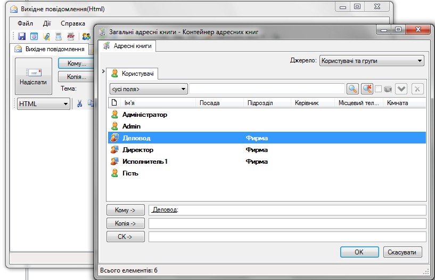Switch to the Користувачі tab
435x280 pixels.
point(133,74)
